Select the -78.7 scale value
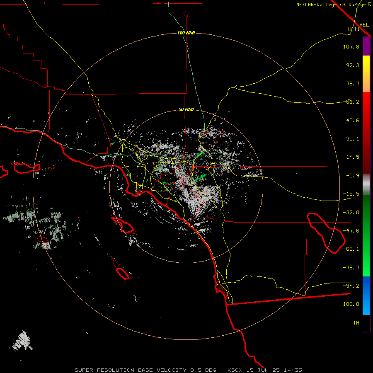The width and height of the screenshot is (373, 373). 351,268
